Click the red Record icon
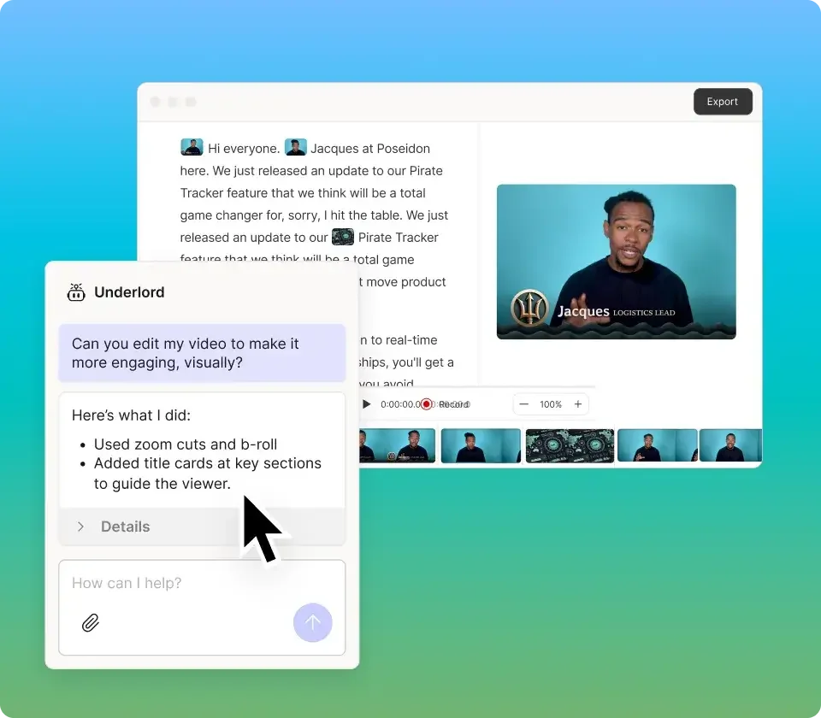The width and height of the screenshot is (821, 718). (x=427, y=404)
